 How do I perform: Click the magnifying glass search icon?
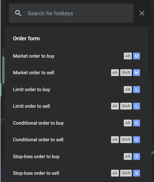pyautogui.click(x=18, y=13)
